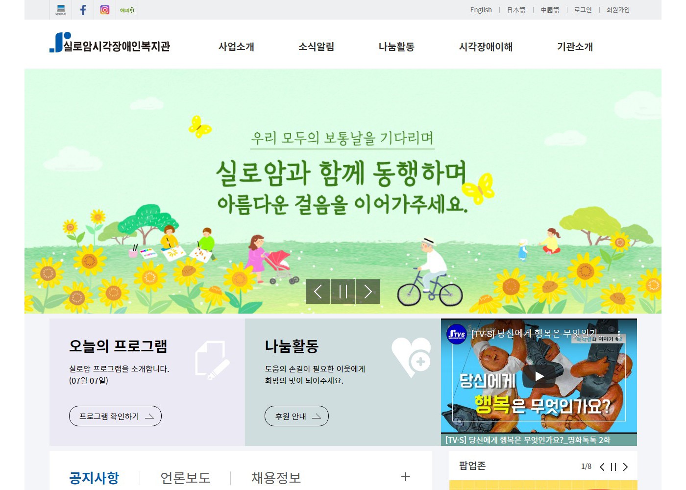Switch site language to English
686x490 pixels.
[x=481, y=10]
